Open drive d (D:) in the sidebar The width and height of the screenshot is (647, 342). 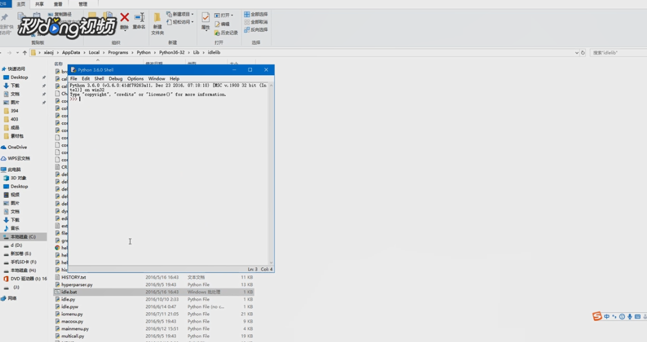(x=13, y=245)
